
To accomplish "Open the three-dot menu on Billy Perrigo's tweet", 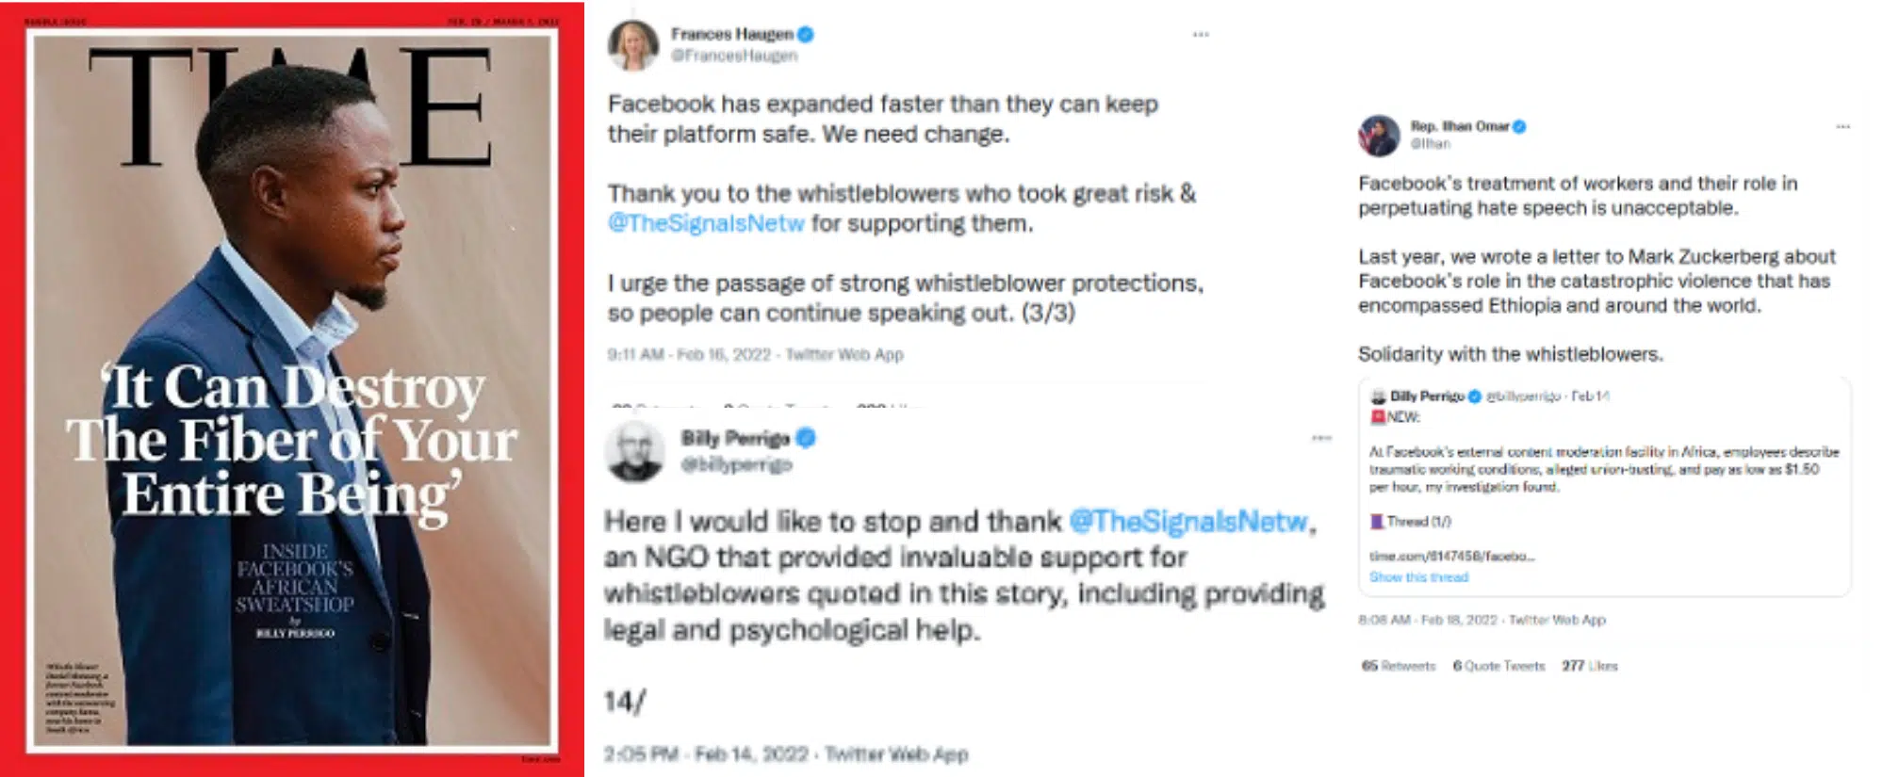I will tap(1321, 438).
